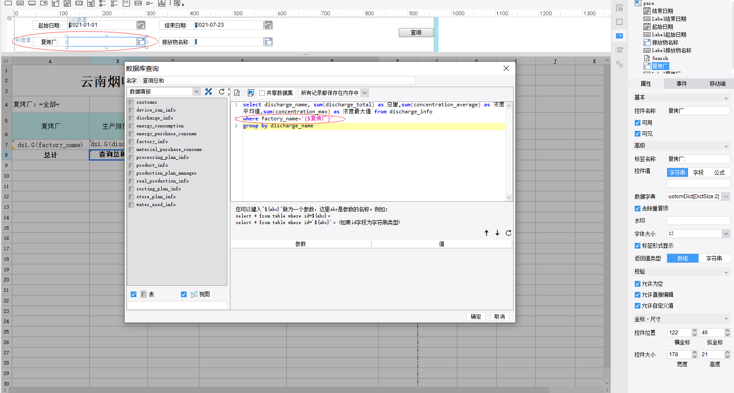Open hyperlink panel icon in sidebar
Image resolution: width=734 pixels, height=393 pixels.
pyautogui.click(x=619, y=64)
